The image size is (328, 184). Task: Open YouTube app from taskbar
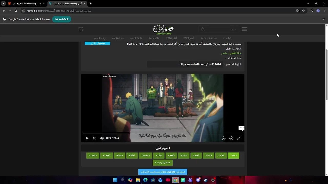pos(168,180)
